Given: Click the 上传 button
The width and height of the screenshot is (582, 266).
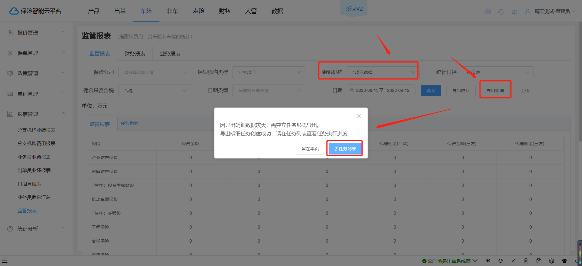Looking at the screenshot, I should (525, 91).
